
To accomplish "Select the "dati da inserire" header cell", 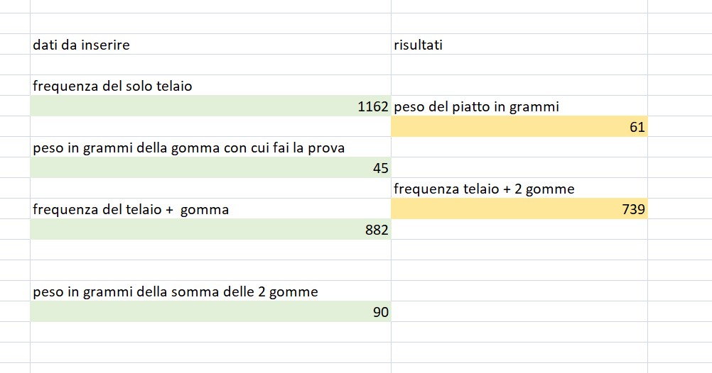I will pyautogui.click(x=81, y=45).
